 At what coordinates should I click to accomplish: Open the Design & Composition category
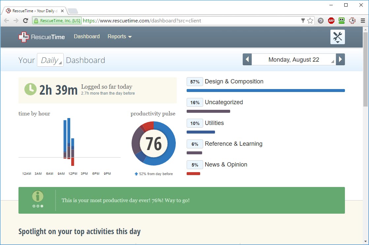pos(234,81)
